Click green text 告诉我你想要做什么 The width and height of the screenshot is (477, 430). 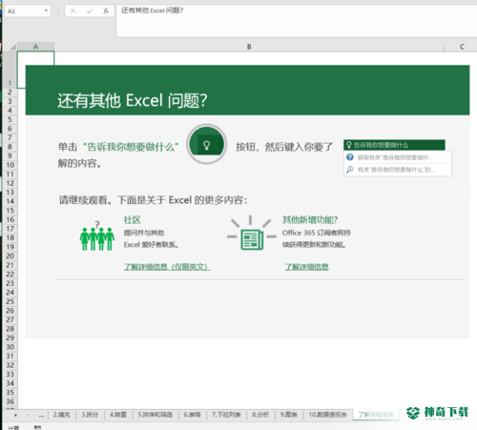(x=131, y=147)
